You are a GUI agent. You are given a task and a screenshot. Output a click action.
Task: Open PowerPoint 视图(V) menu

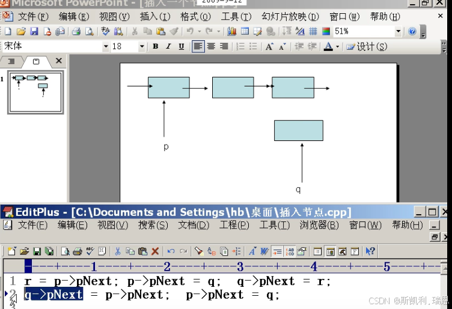coord(114,17)
